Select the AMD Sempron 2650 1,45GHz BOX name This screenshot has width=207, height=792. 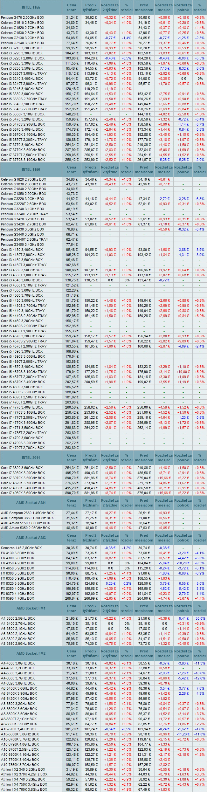click(27, 513)
